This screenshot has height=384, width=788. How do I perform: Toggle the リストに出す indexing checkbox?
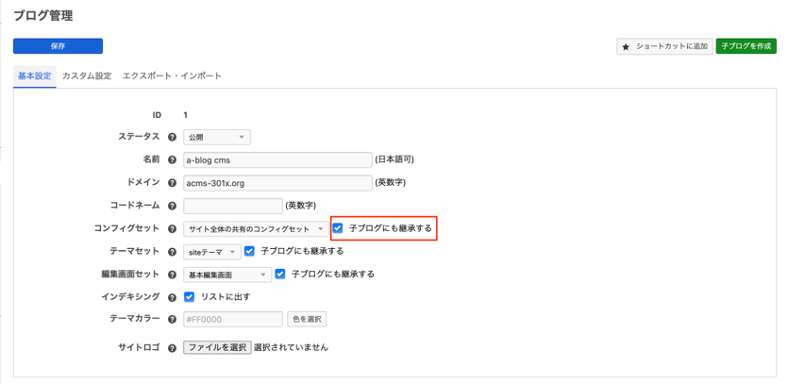point(190,297)
